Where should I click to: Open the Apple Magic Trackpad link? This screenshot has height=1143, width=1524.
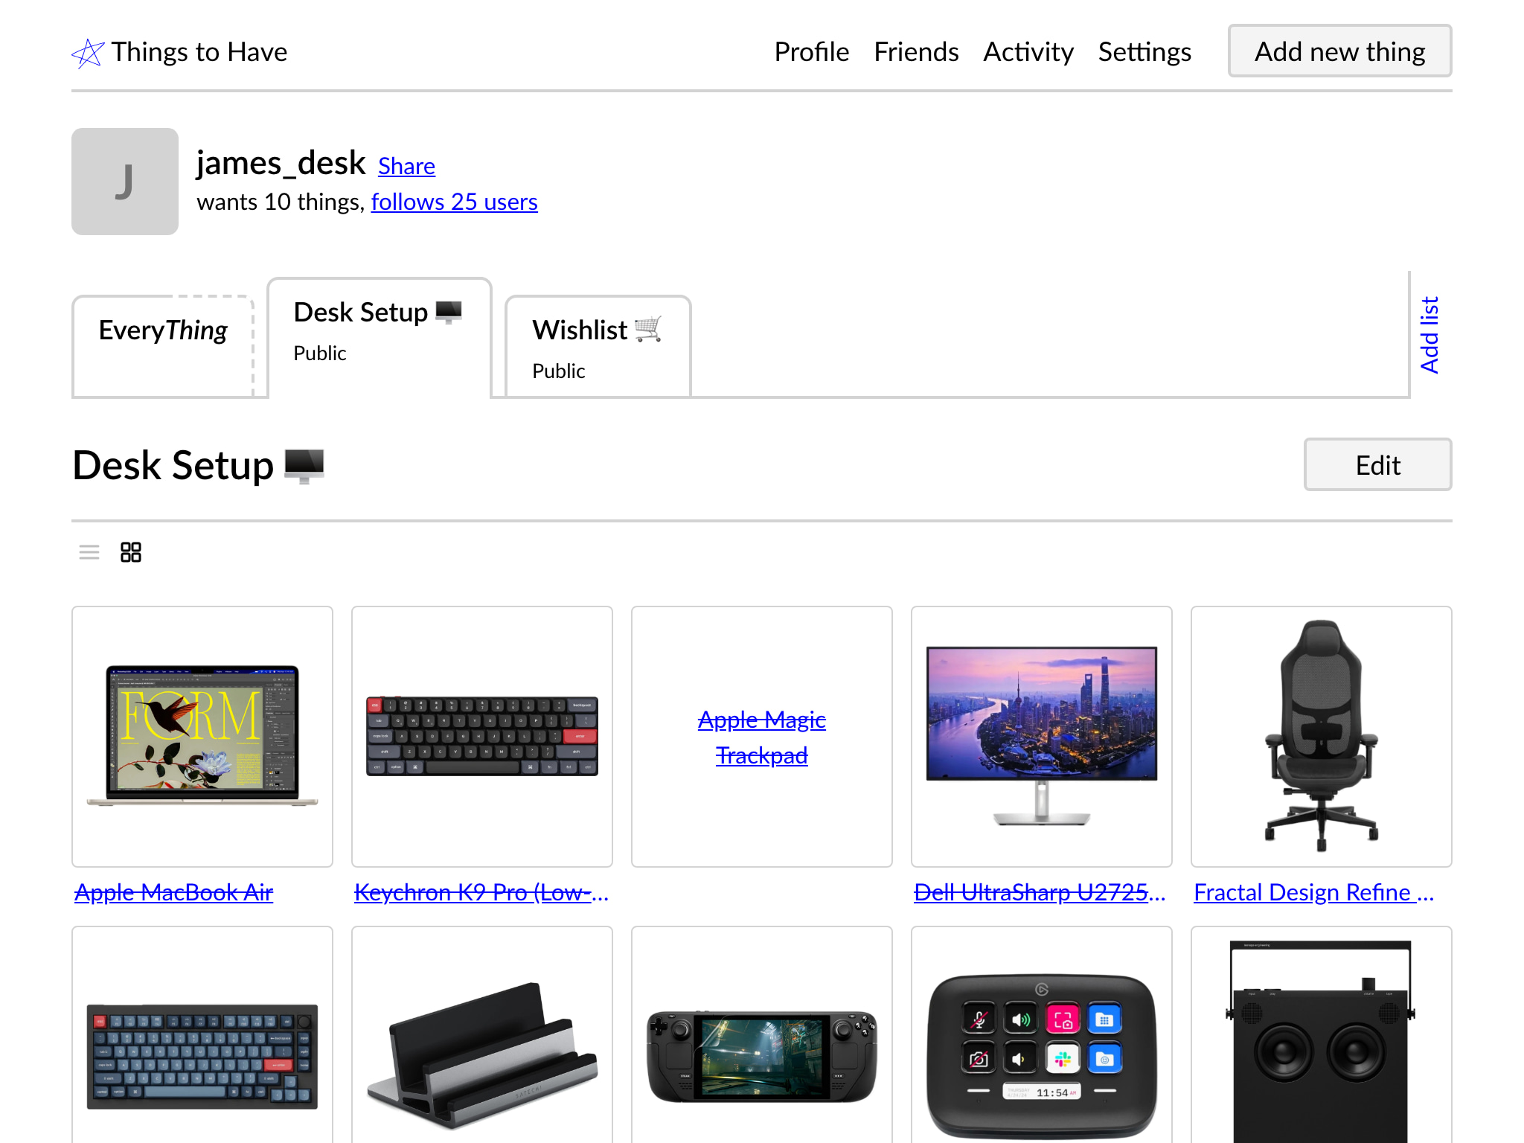pos(762,737)
